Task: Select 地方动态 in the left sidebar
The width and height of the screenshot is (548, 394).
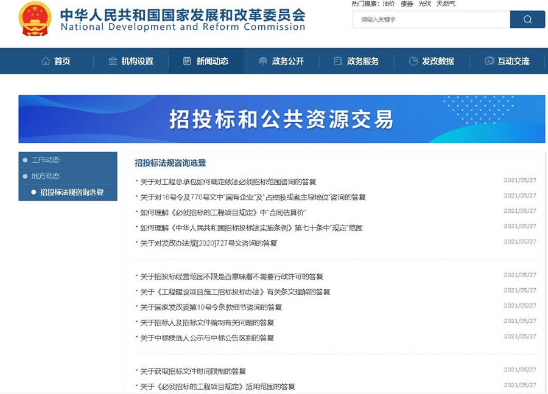Action: (x=46, y=176)
